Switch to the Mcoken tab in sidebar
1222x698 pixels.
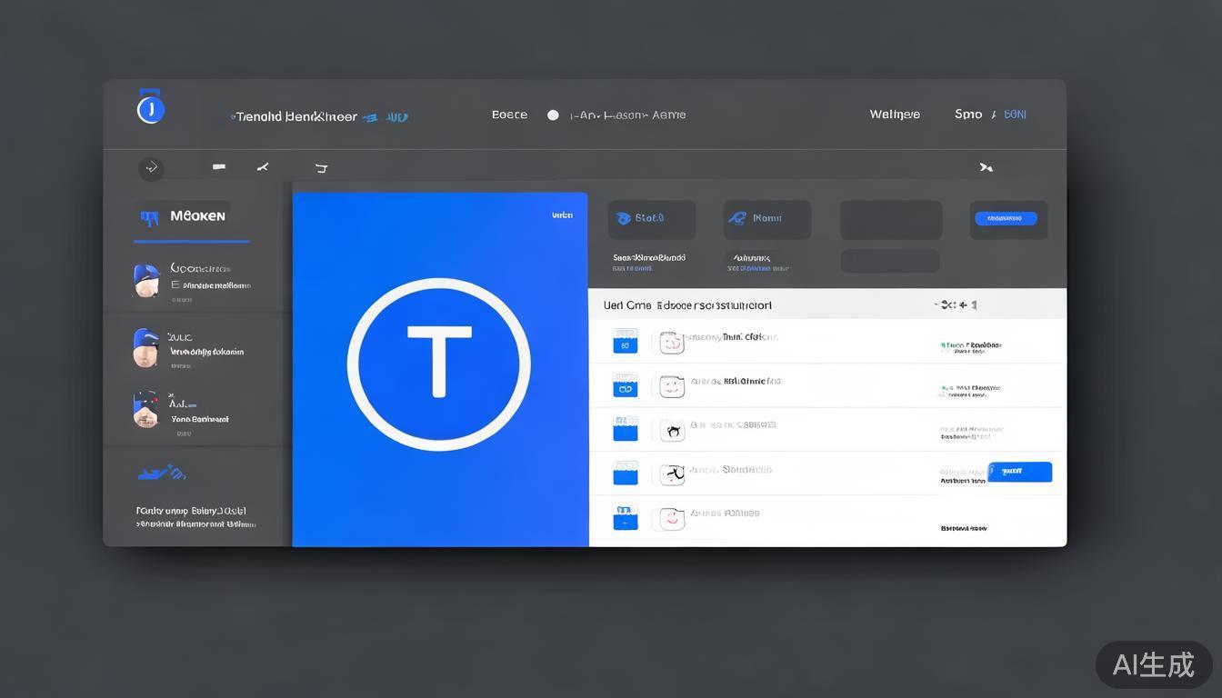coord(192,217)
